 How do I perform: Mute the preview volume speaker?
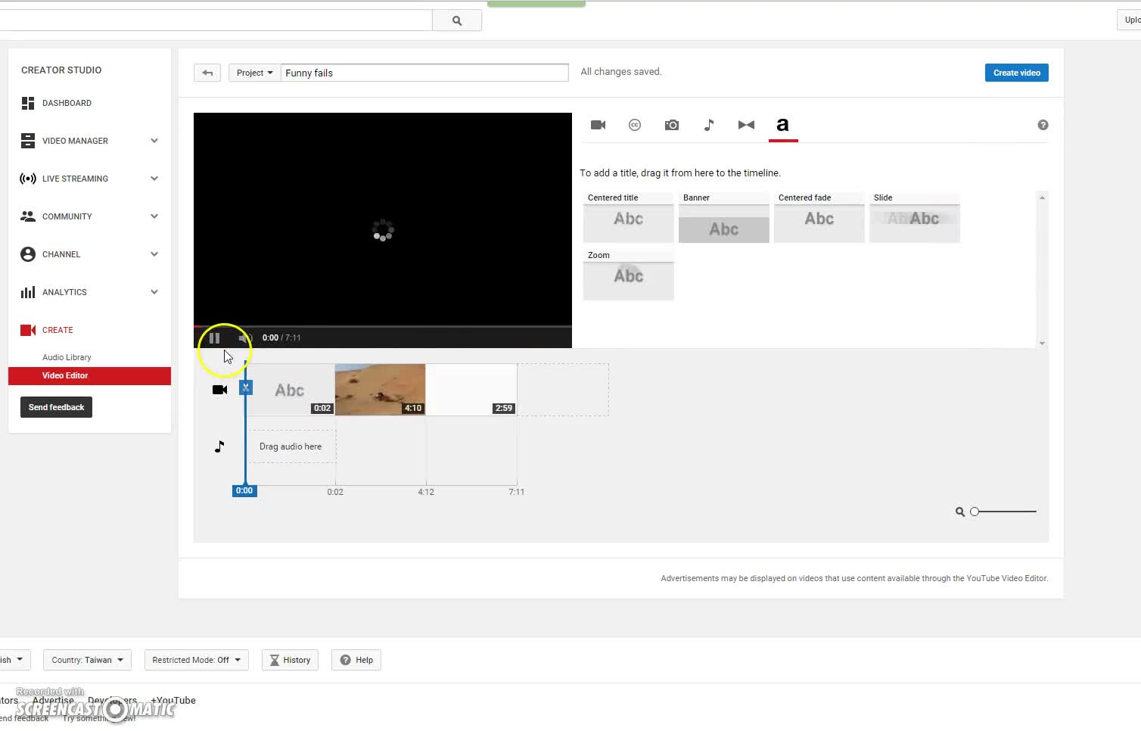[x=244, y=338]
